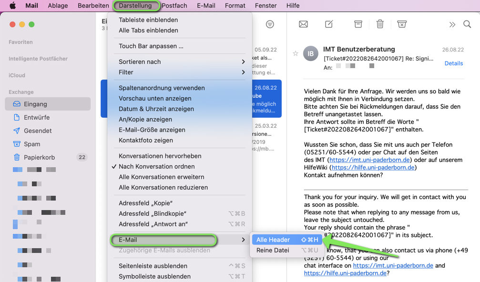Open the Apple menu
480x282 pixels.
point(12,6)
